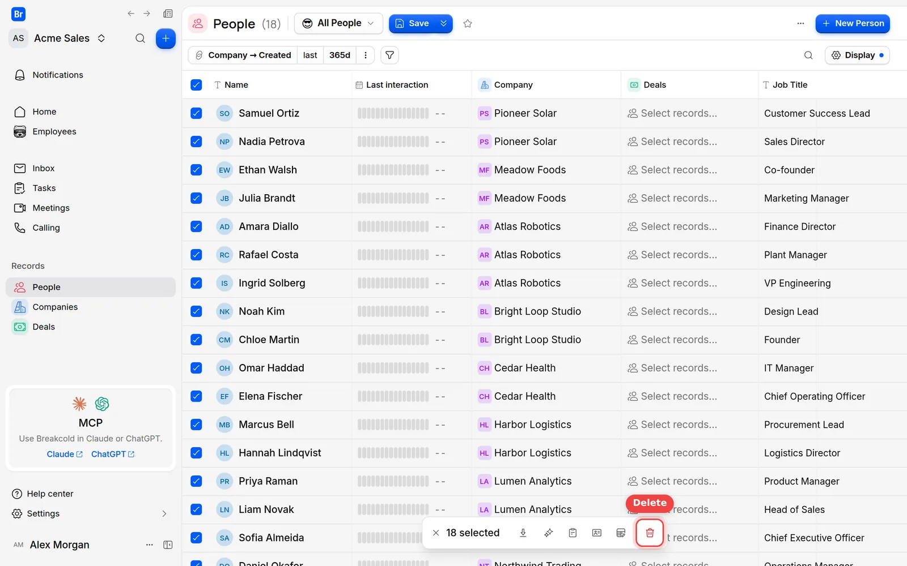Open the Deals selector for Samuel Ortiz
This screenshot has height=566, width=907.
pyautogui.click(x=672, y=113)
